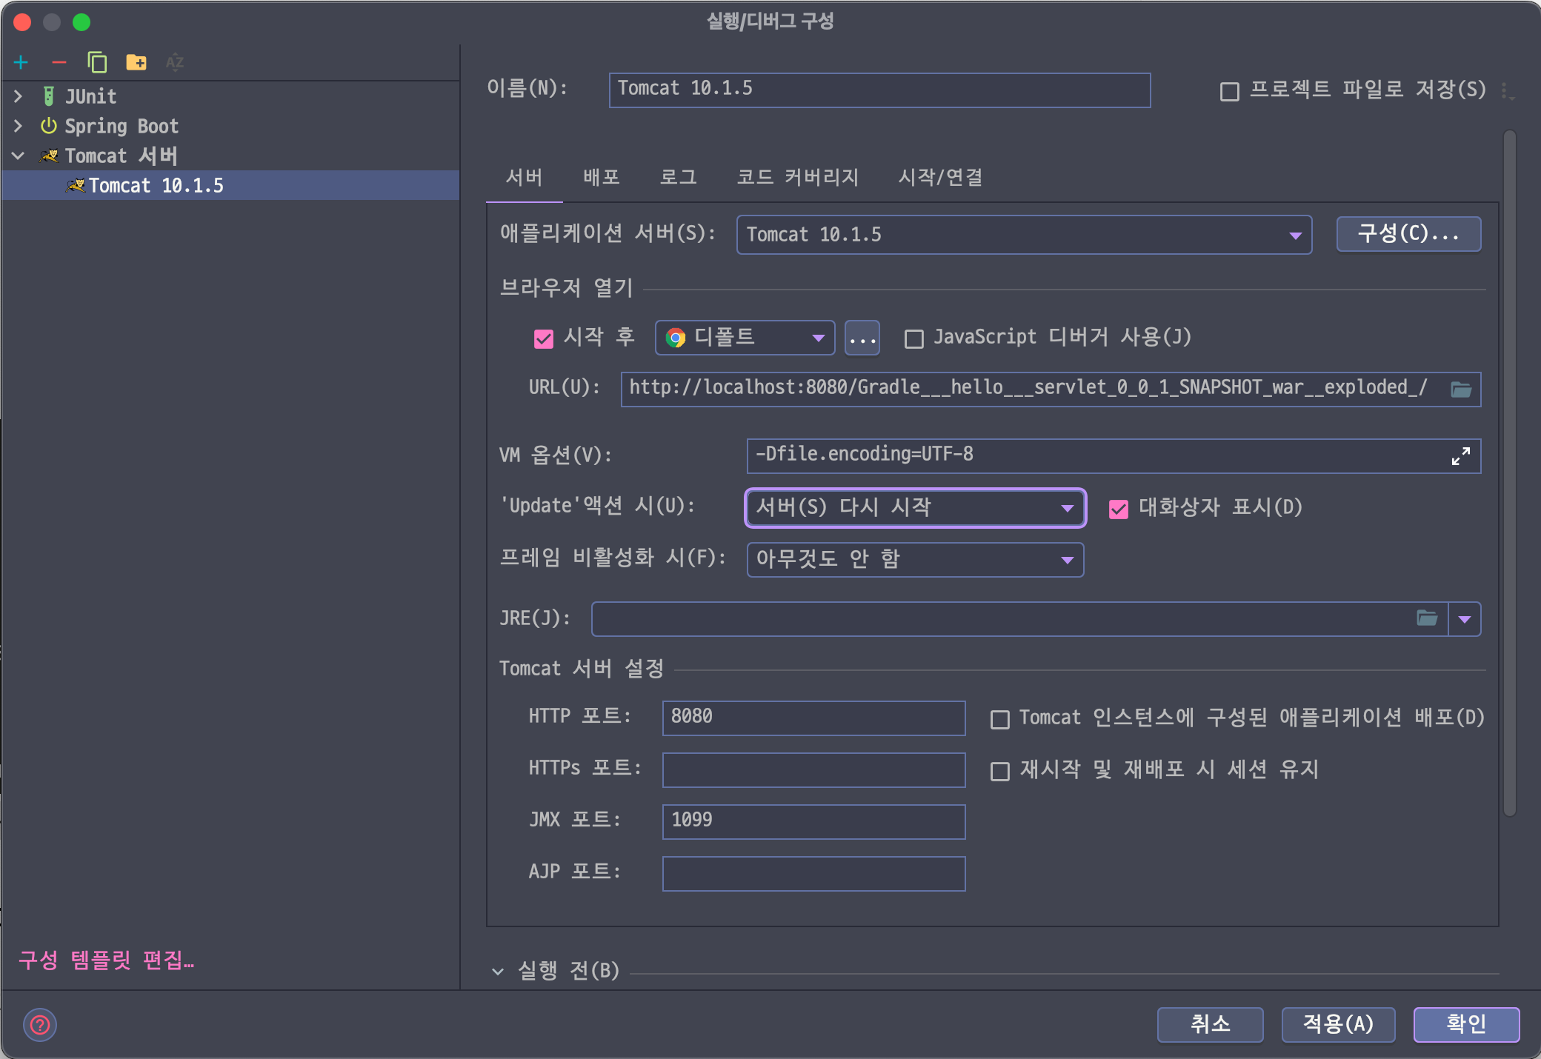
Task: Click the 구성 템플릿 편집 link
Action: pyautogui.click(x=107, y=961)
